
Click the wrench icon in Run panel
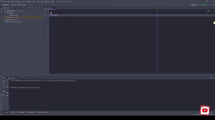pyautogui.click(x=4, y=84)
